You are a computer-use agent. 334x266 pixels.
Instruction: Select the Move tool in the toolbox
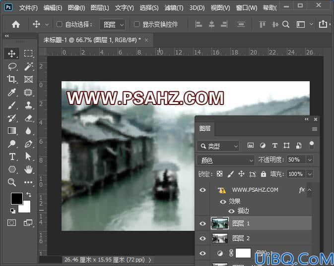point(12,53)
